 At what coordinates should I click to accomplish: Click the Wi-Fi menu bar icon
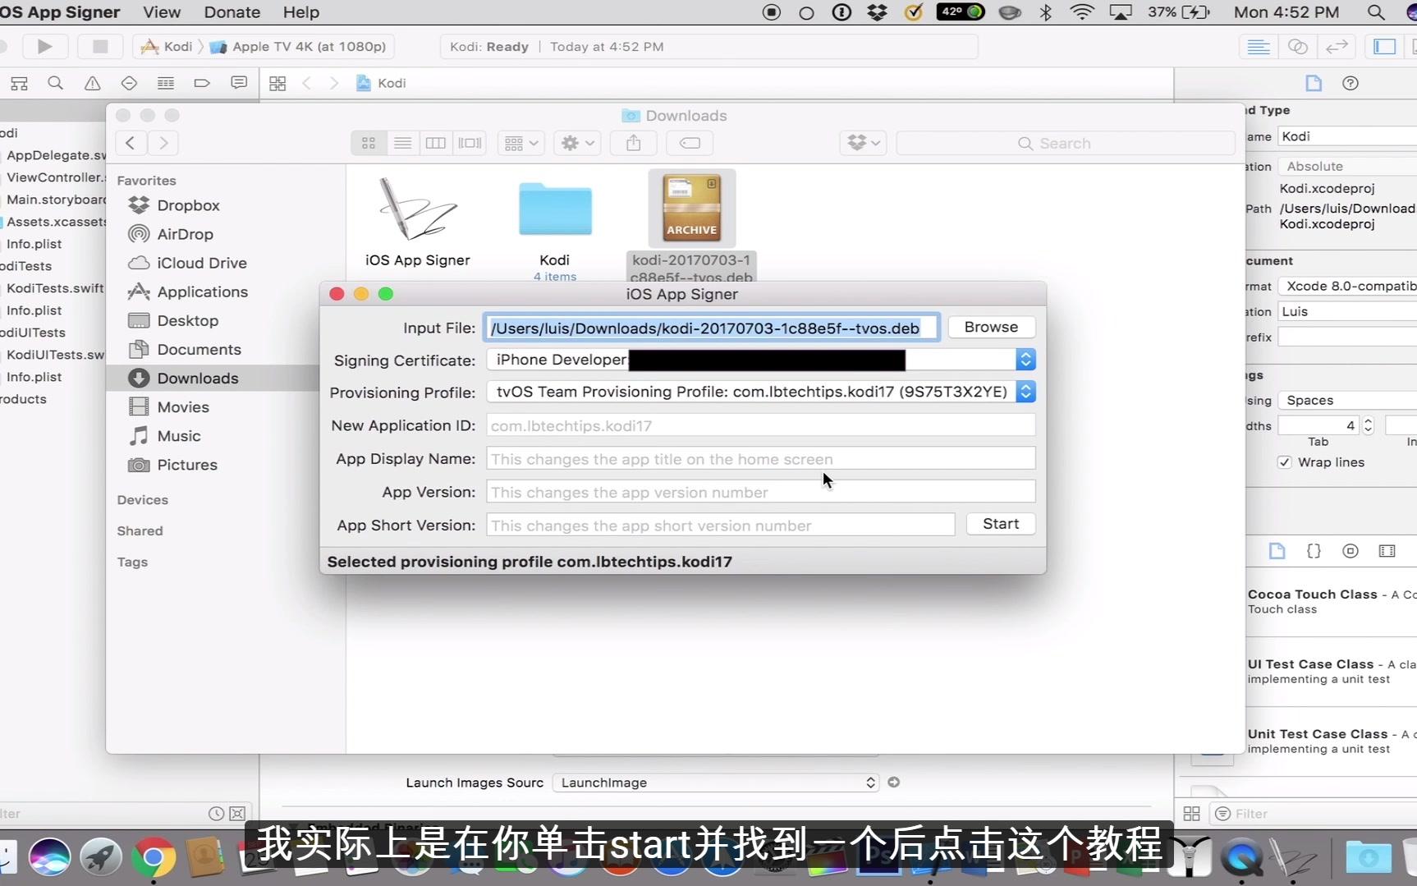(x=1083, y=12)
